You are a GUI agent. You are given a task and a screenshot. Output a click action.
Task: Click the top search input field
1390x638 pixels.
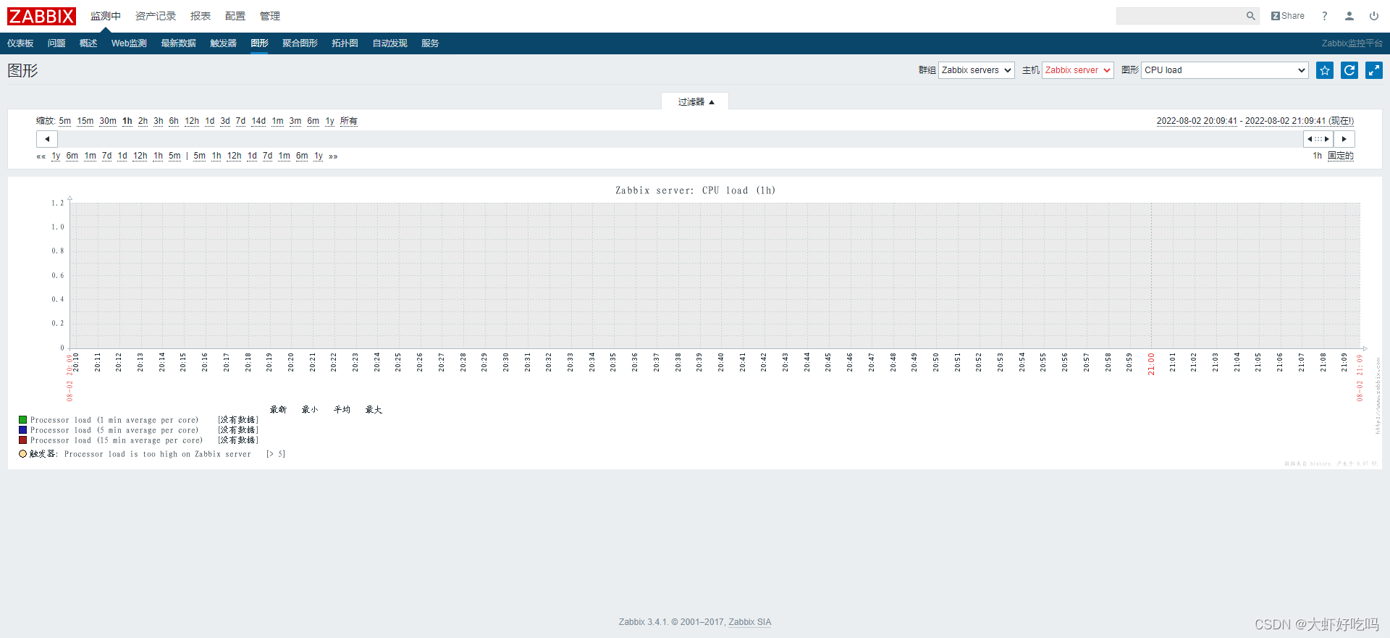pos(1180,16)
